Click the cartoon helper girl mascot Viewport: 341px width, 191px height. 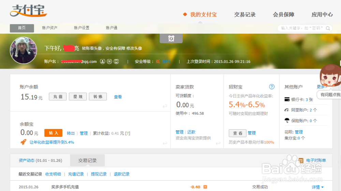tap(330, 76)
